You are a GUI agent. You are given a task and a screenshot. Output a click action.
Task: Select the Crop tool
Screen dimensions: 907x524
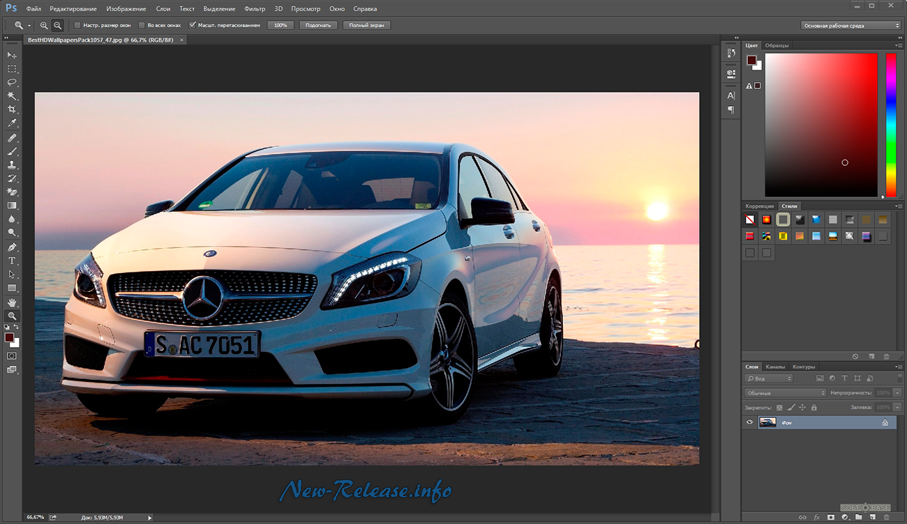coord(12,109)
